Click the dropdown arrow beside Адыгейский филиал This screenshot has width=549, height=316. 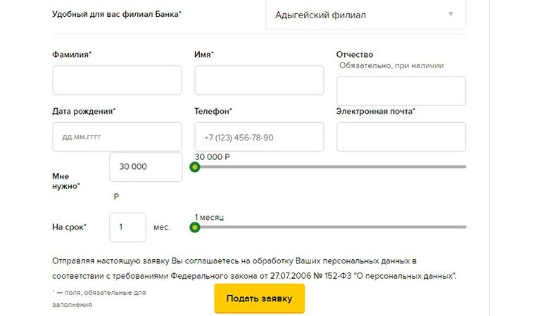click(x=450, y=14)
